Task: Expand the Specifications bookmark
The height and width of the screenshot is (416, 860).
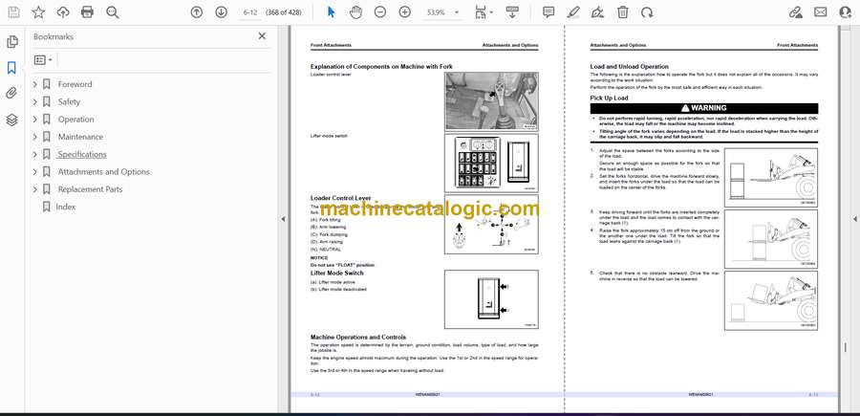Action: (x=34, y=154)
